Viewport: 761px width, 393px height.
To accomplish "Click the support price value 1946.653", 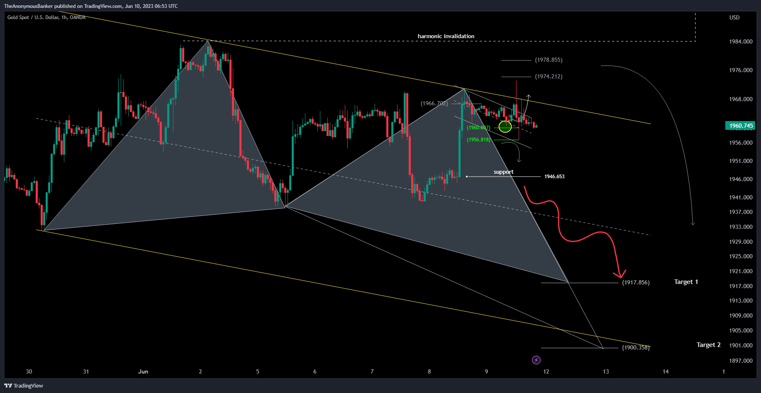I will coord(554,177).
